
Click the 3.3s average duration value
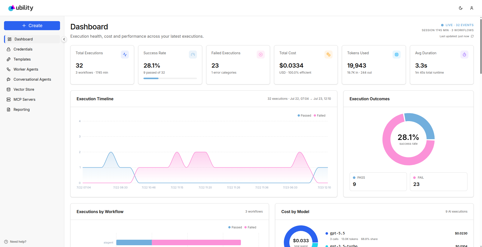point(421,66)
